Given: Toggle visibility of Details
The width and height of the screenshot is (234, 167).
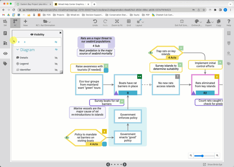Looking at the screenshot, I should point(56,58).
